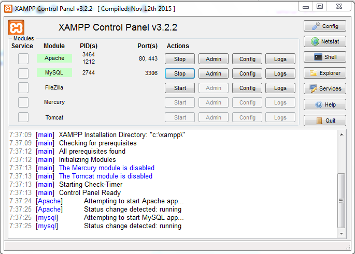Viewport: 355px width, 254px height.
Task: Launch the Shell terminal button
Action: point(324,57)
